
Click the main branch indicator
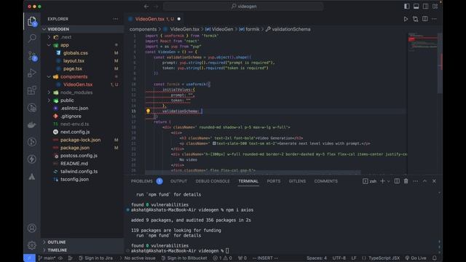pos(47,258)
